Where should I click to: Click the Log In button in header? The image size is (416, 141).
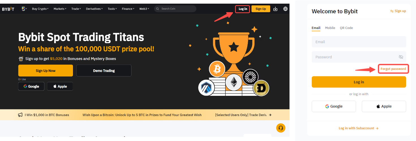coord(243,9)
